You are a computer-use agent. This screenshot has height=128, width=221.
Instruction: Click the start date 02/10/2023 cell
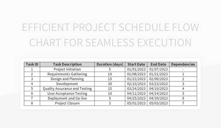(136, 84)
